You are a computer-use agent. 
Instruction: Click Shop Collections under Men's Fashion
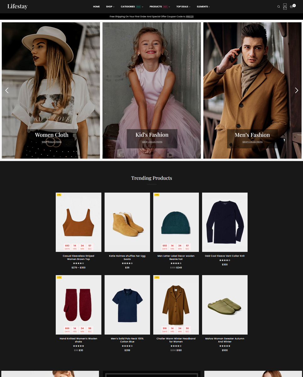point(252,142)
